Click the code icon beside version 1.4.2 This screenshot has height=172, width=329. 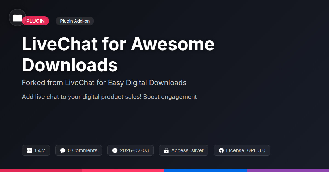[29, 150]
